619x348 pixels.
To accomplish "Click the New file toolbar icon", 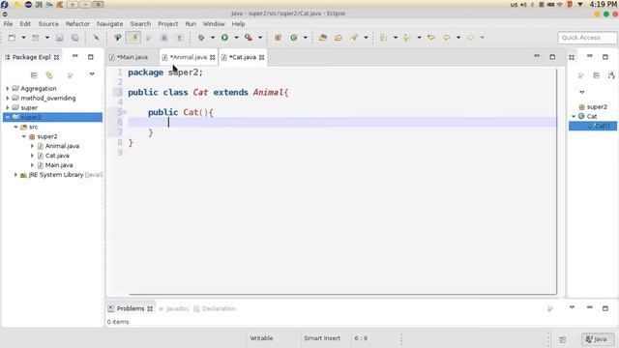I will 12,38.
